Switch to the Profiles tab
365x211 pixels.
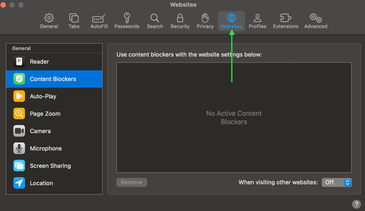point(257,21)
